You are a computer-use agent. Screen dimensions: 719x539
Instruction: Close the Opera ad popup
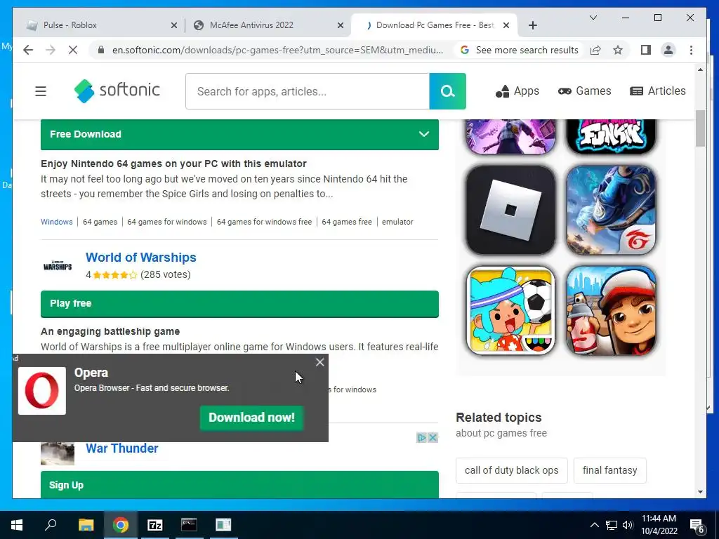tap(319, 363)
